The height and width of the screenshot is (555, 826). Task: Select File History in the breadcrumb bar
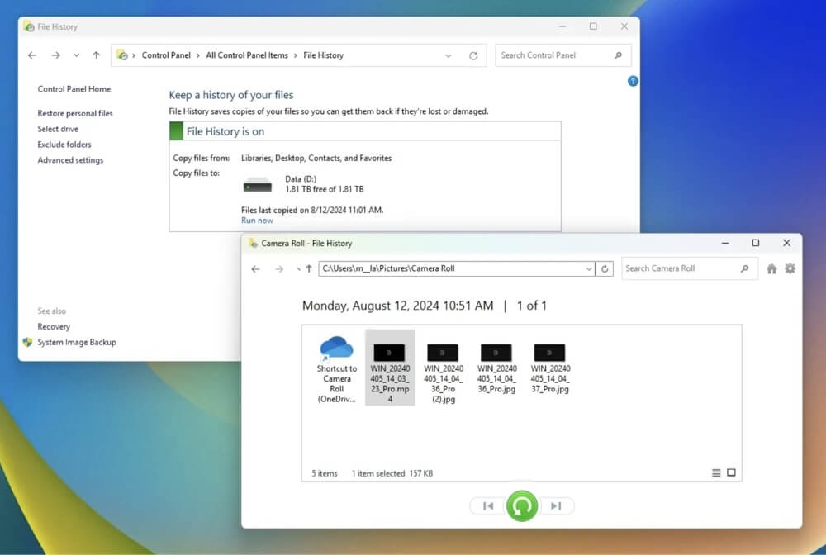pyautogui.click(x=323, y=55)
